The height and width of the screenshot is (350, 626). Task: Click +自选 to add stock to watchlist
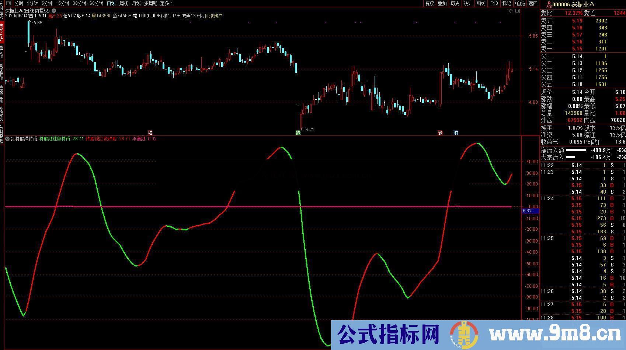[x=519, y=3]
